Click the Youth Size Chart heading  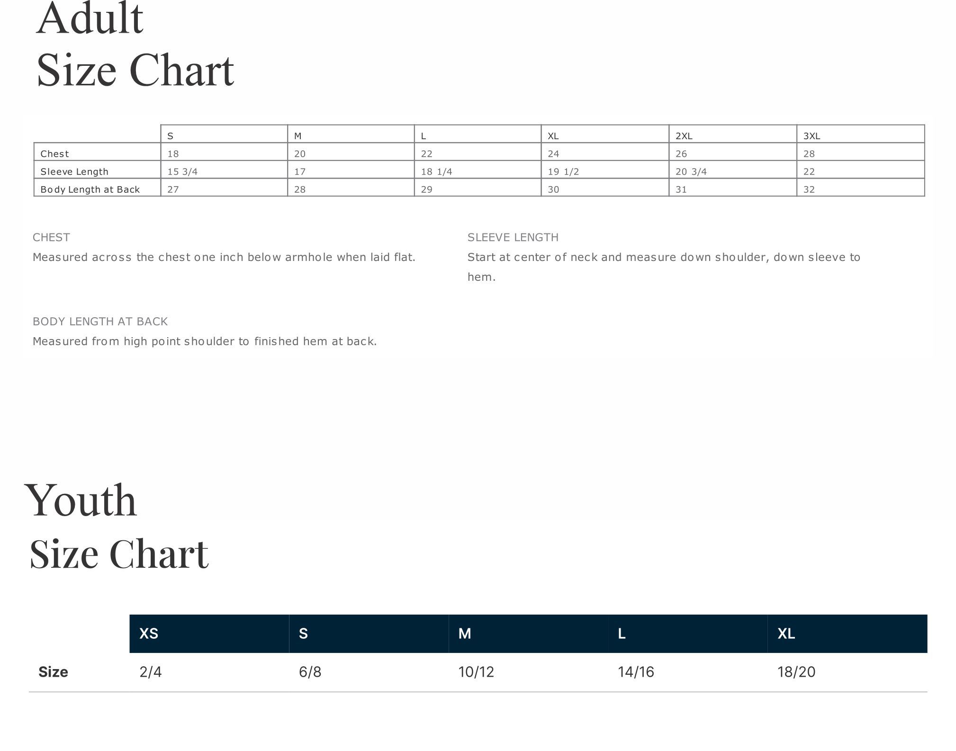[x=118, y=527]
